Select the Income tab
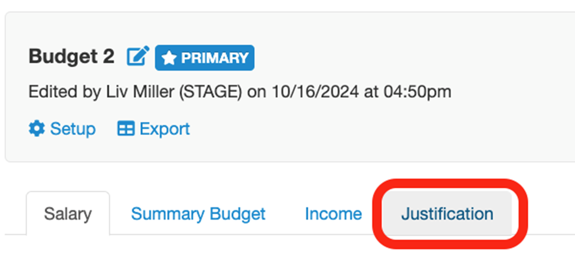This screenshot has width=575, height=255. pyautogui.click(x=333, y=213)
